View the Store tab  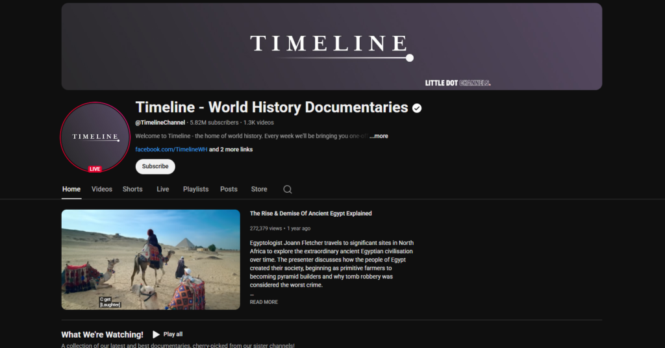[259, 189]
